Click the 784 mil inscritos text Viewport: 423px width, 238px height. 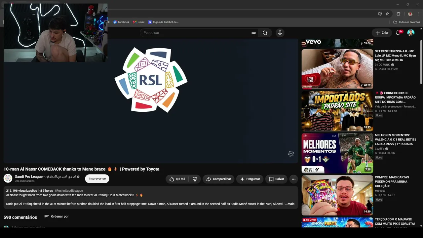[x=24, y=181]
